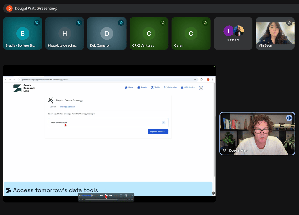Image resolution: width=299 pixels, height=215 pixels.
Task: Click the 'Access tomorrow's data tools' banner text
Action: tap(55, 190)
